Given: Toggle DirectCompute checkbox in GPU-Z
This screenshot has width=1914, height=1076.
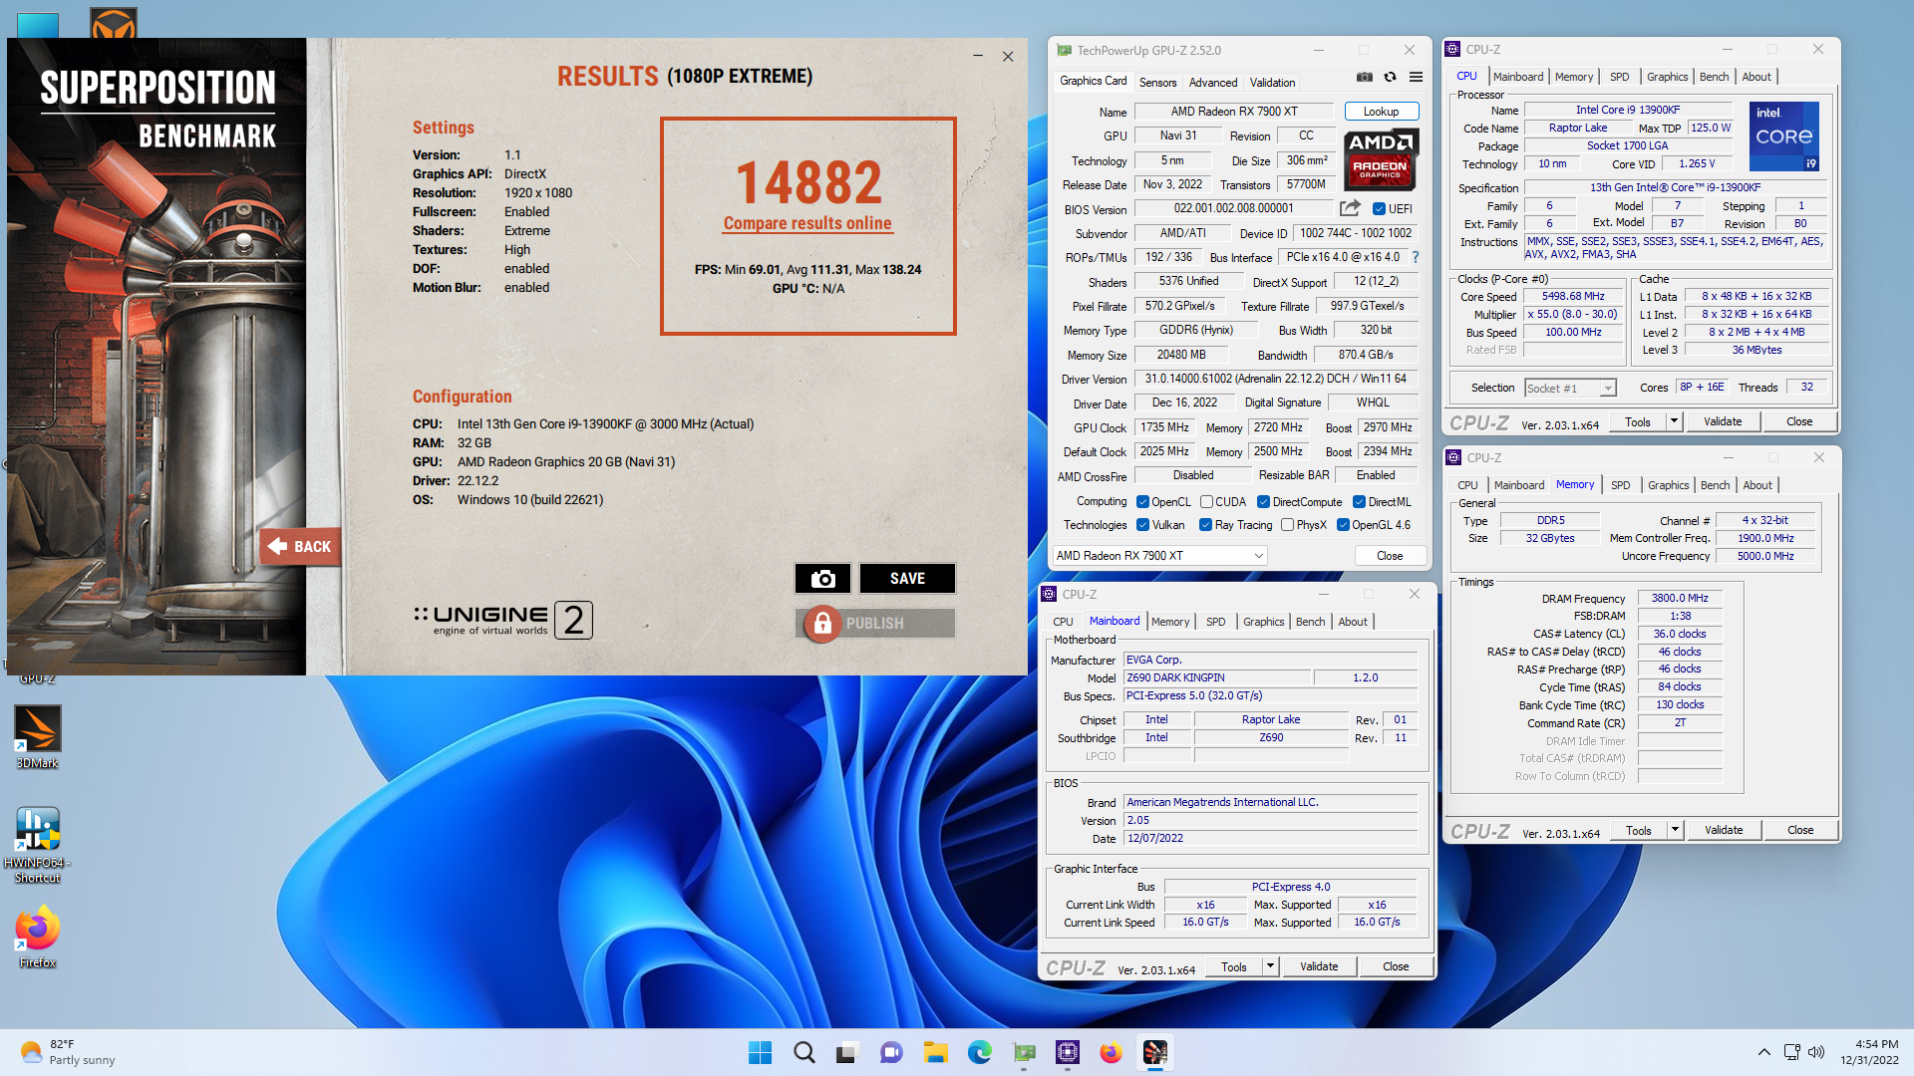Looking at the screenshot, I should [x=1263, y=502].
